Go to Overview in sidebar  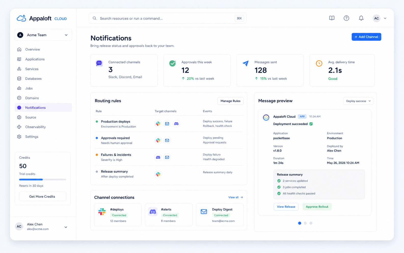click(43, 49)
